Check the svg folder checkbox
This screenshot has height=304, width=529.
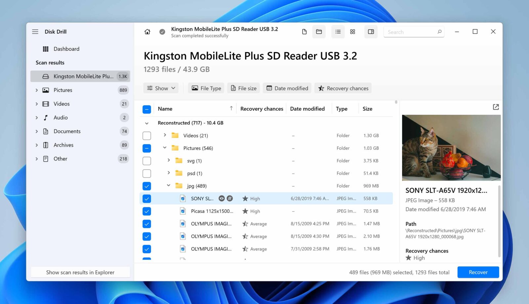[146, 160]
